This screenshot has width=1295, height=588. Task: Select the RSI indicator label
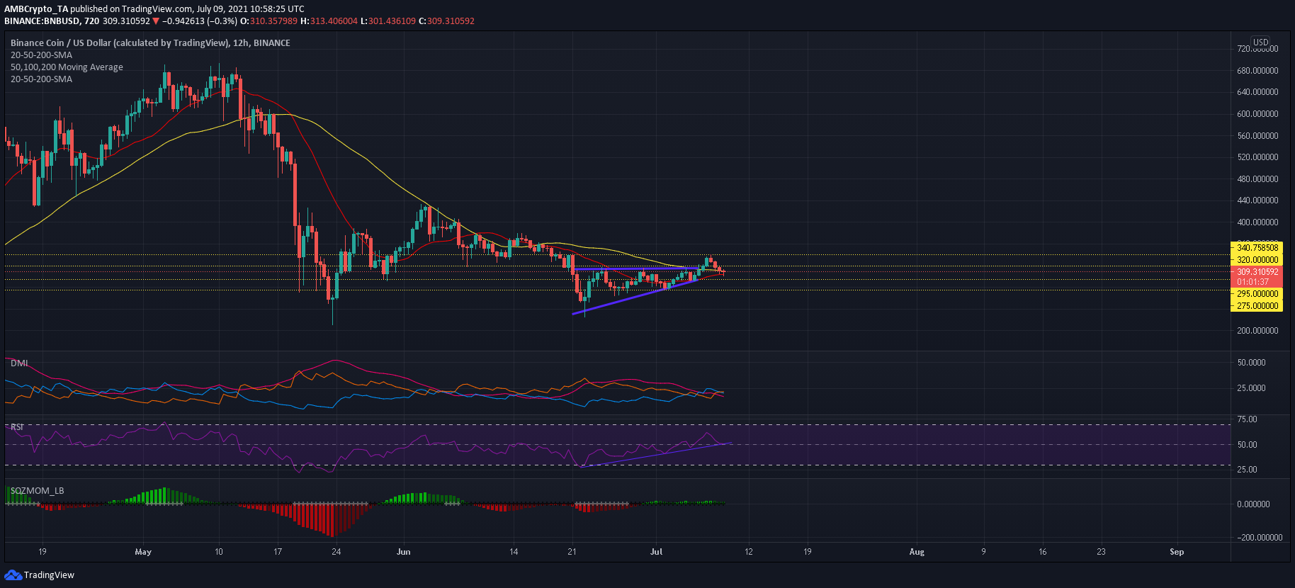pyautogui.click(x=17, y=427)
